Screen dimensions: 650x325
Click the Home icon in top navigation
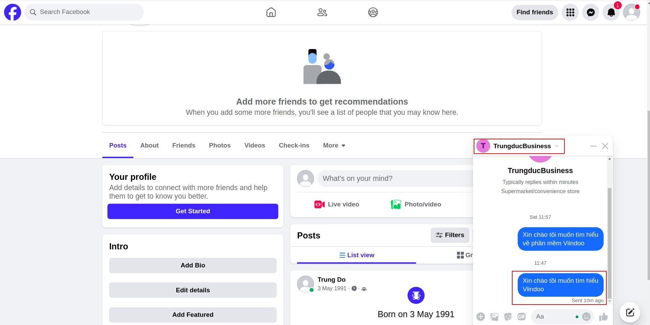271,12
